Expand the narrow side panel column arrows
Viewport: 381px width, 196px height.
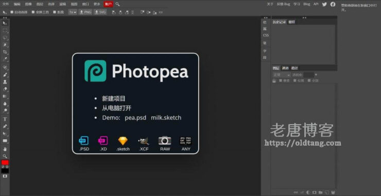[x=266, y=17]
